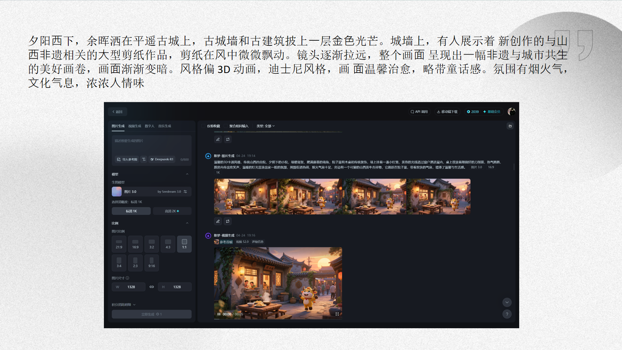The height and width of the screenshot is (350, 622).
Task: Open the 图片 3.0 model selector
Action: 152,191
